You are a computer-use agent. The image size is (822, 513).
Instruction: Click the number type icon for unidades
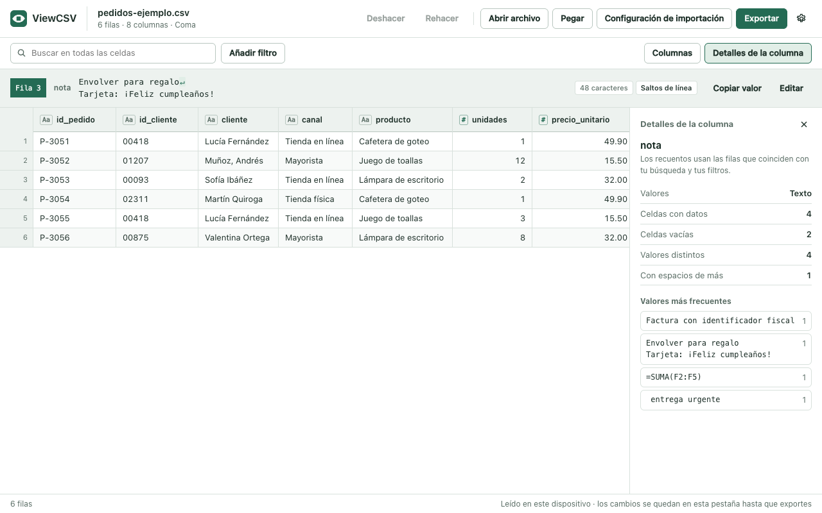point(464,120)
